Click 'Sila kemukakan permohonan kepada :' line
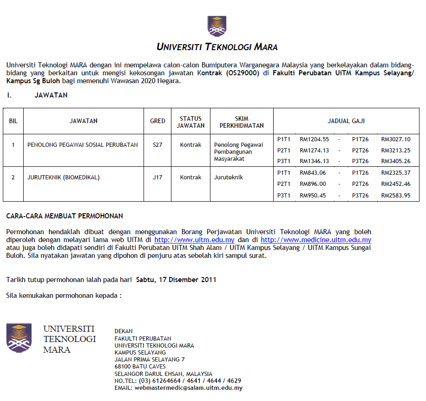The width and height of the screenshot is (426, 401). pos(64,296)
